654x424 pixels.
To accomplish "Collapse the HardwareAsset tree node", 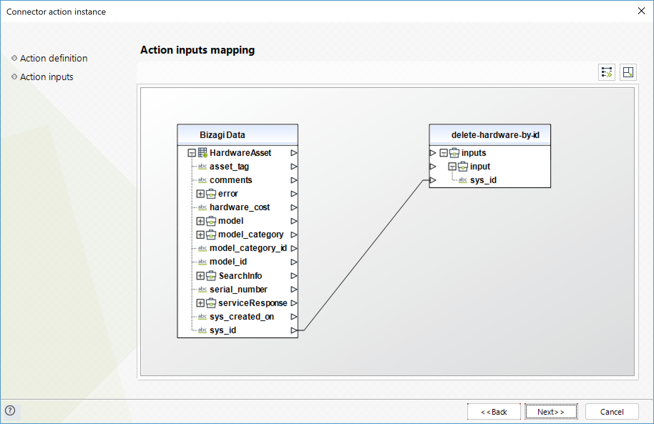I will [192, 153].
